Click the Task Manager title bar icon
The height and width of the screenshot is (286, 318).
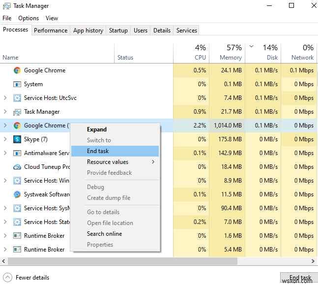pyautogui.click(x=7, y=6)
